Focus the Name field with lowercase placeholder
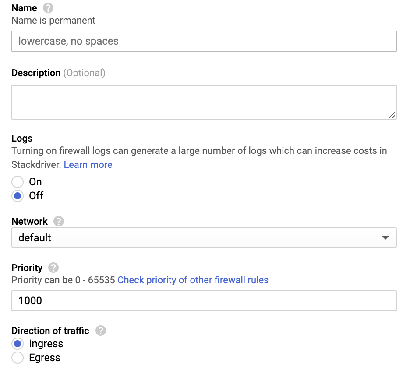The height and width of the screenshot is (369, 417). (x=204, y=41)
